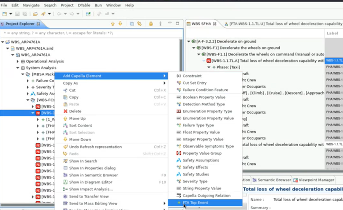Image resolution: width=343 pixels, height=210 pixels.
Task: Open dropdown next to back arrow
Action: coord(65,14)
